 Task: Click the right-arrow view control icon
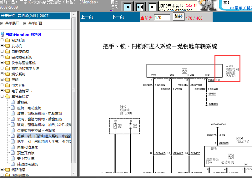(128, 7)
